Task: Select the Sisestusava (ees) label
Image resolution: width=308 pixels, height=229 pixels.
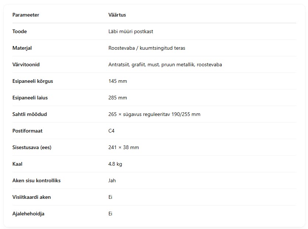Action: (x=32, y=147)
